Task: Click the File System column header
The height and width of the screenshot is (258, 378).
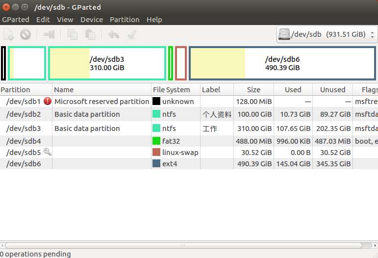Action: pos(176,89)
